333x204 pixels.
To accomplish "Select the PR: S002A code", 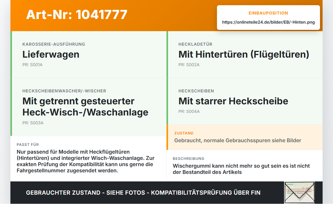I will pyautogui.click(x=189, y=65).
